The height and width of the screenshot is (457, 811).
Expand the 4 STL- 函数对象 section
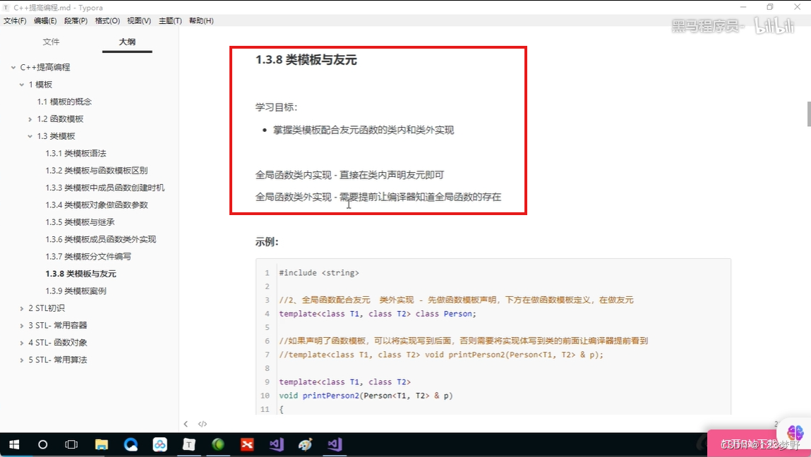tap(21, 342)
